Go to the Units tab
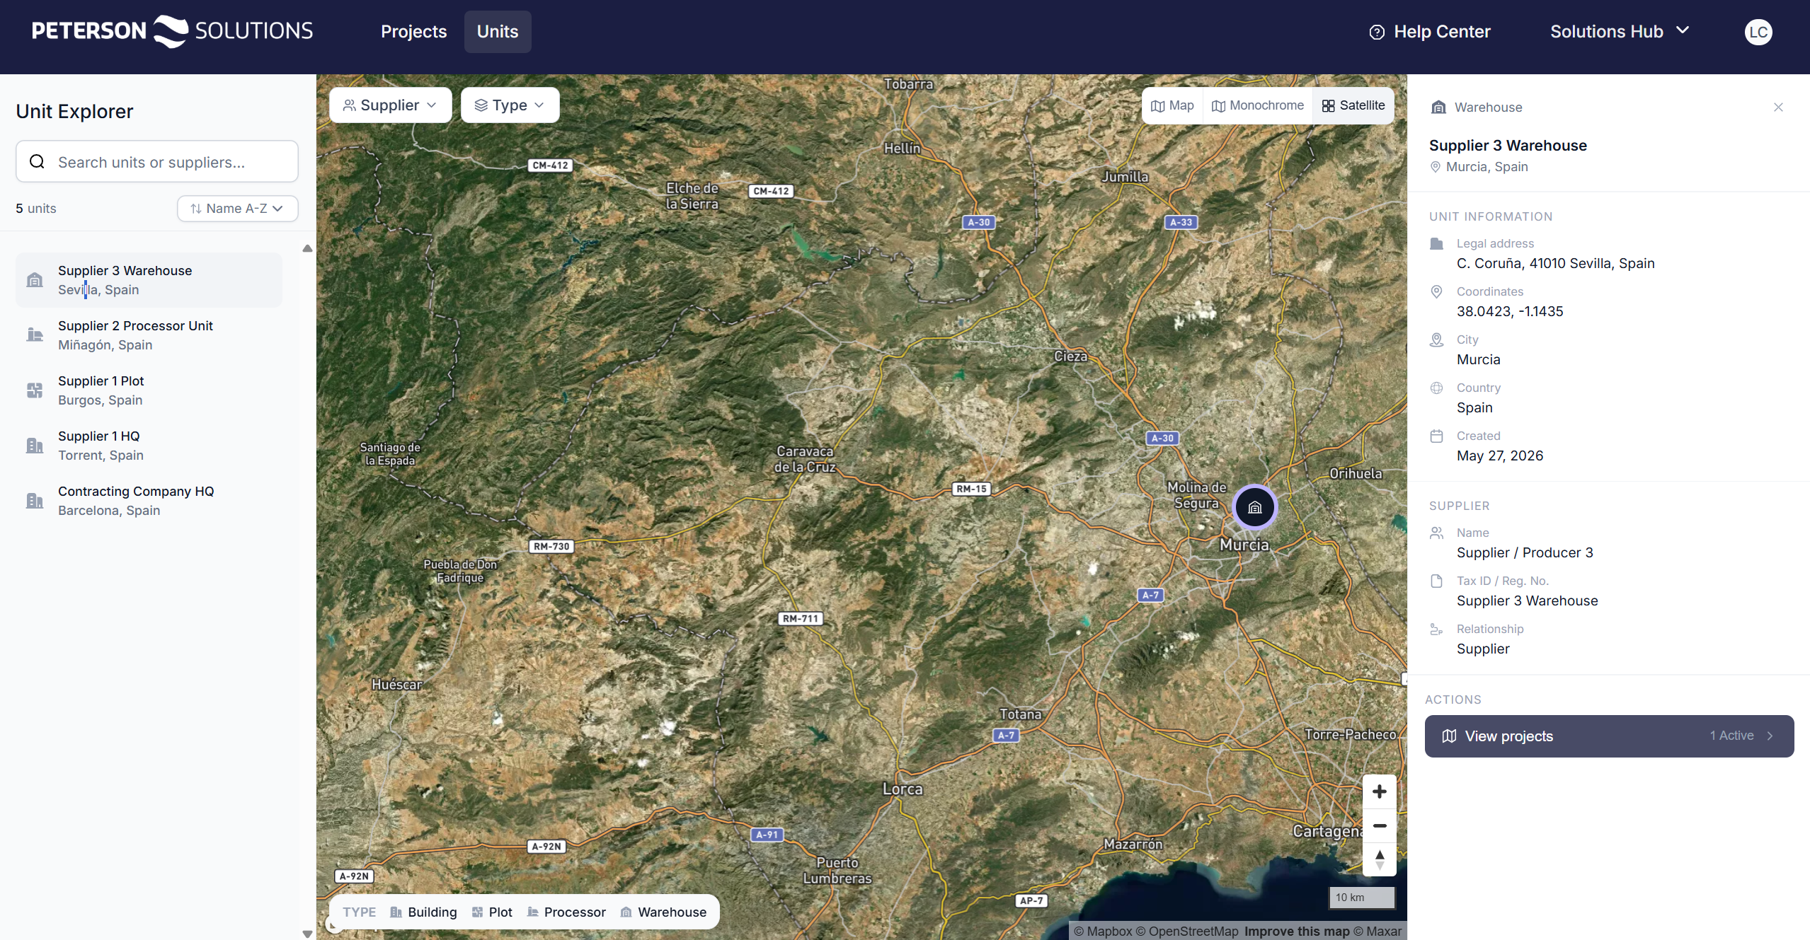Viewport: 1810px width, 940px height. pos(498,32)
